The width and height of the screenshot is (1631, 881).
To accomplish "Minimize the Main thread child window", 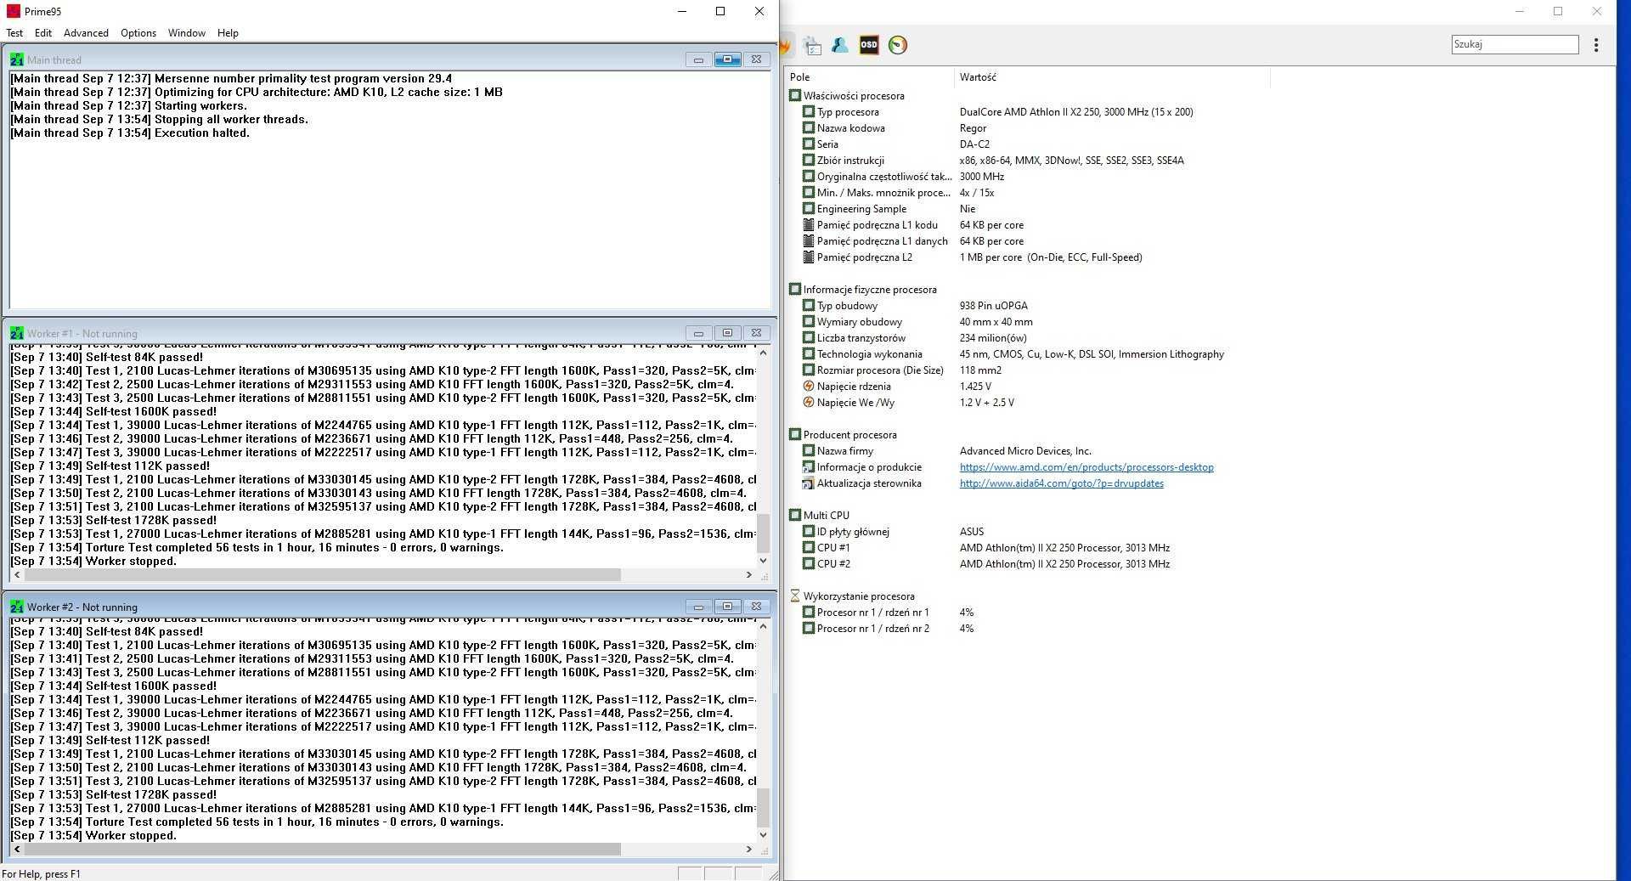I will 698,59.
